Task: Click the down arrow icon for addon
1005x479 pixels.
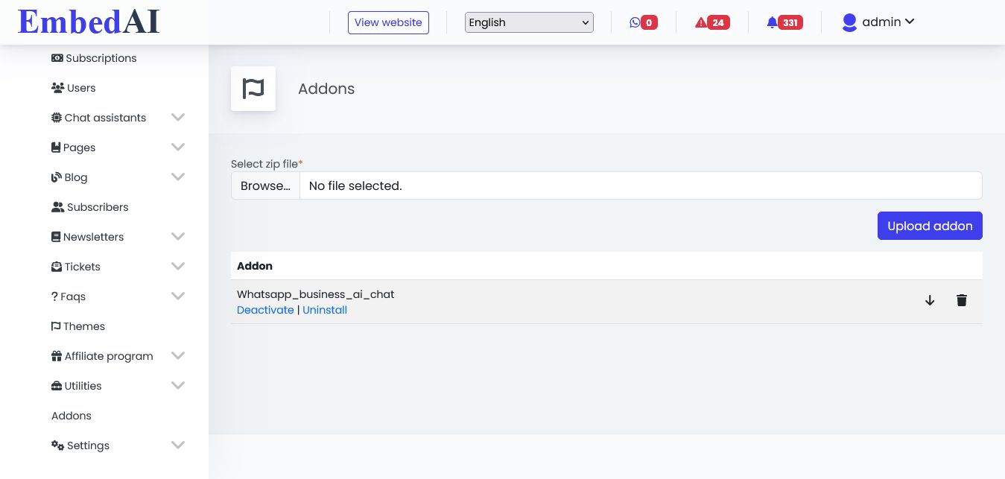Action: tap(930, 300)
